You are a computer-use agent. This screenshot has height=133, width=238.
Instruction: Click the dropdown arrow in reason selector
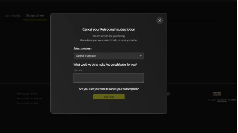click(x=140, y=56)
